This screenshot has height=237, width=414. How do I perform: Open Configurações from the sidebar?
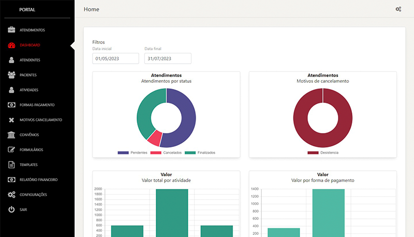[33, 195]
